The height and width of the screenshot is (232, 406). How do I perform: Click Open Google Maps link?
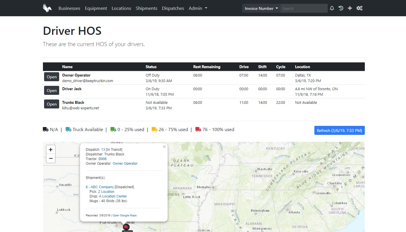click(x=124, y=215)
